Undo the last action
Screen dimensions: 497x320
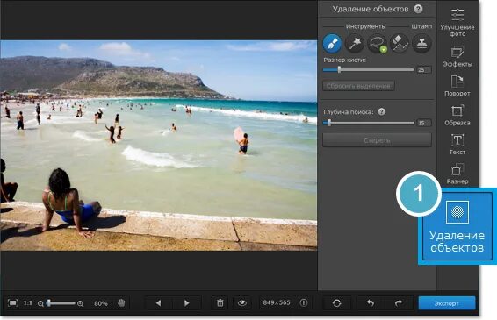point(371,303)
